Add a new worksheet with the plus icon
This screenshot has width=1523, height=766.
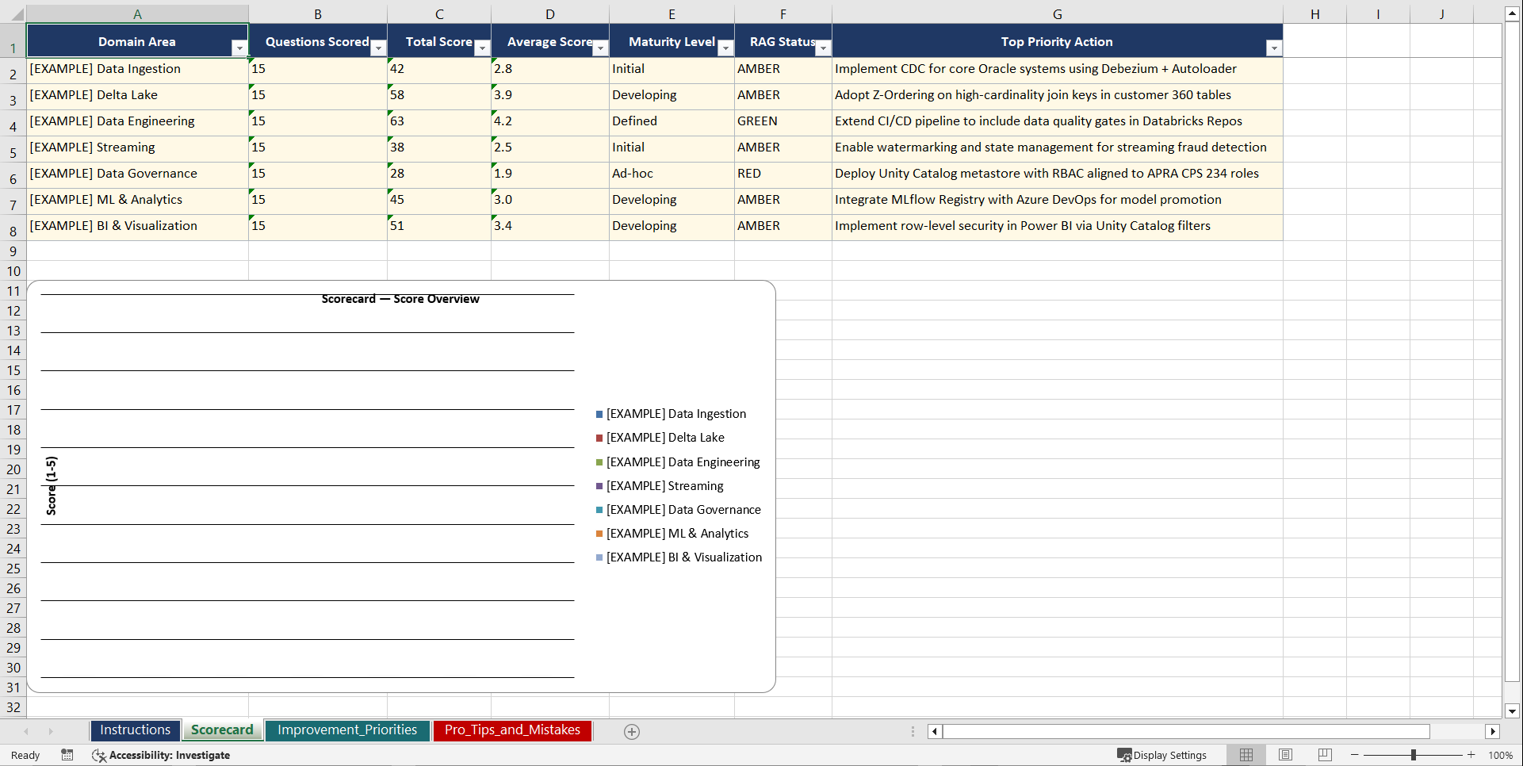pos(631,731)
